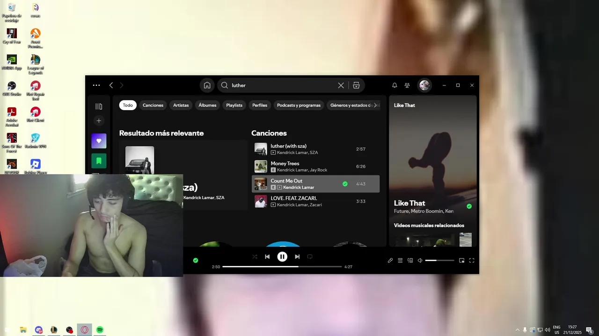Play the song luther (with sza)
This screenshot has height=336, width=599.
click(x=316, y=149)
